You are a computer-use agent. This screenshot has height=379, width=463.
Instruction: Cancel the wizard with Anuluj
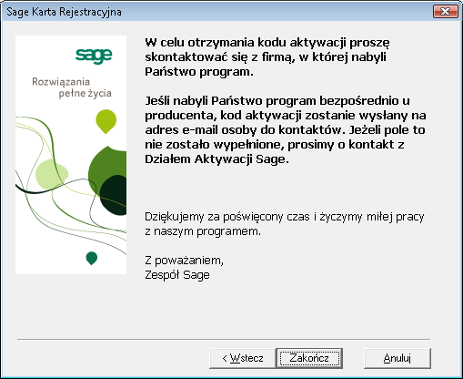click(398, 358)
